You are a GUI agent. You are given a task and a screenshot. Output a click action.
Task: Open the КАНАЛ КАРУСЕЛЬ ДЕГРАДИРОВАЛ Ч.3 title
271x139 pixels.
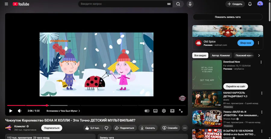[235, 95]
